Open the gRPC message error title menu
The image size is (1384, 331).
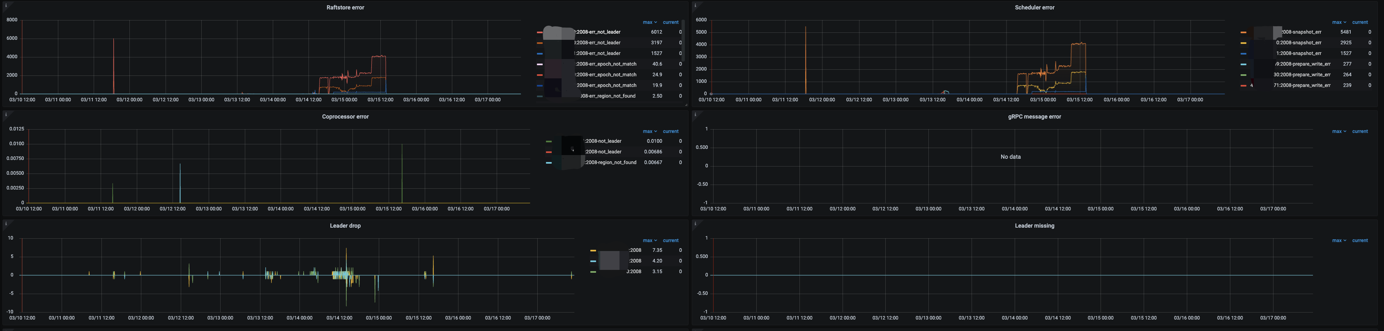(x=1034, y=117)
